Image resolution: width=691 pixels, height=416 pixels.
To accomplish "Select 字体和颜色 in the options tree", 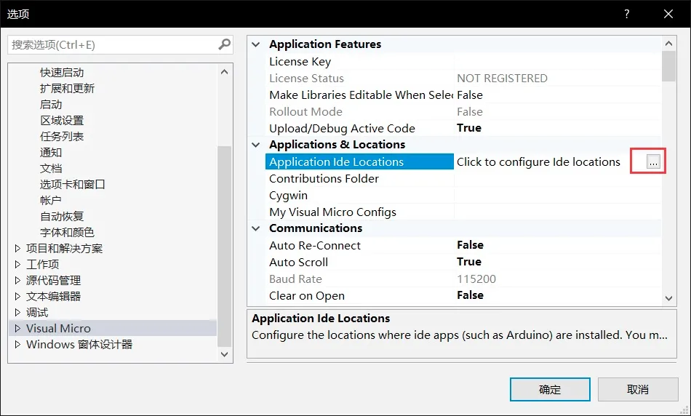I will coord(67,233).
